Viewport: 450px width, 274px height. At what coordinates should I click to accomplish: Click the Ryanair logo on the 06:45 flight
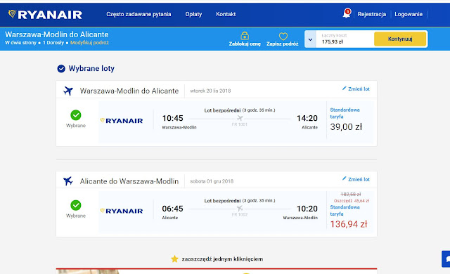coord(122,211)
